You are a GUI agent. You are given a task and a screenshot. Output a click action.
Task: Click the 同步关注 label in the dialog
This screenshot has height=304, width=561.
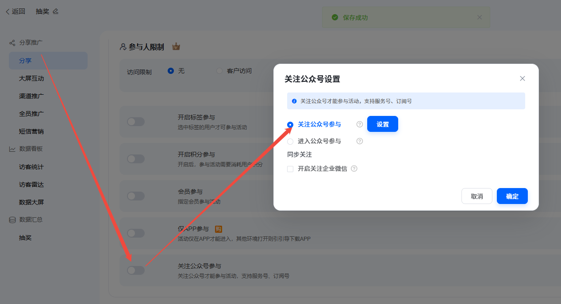point(300,154)
